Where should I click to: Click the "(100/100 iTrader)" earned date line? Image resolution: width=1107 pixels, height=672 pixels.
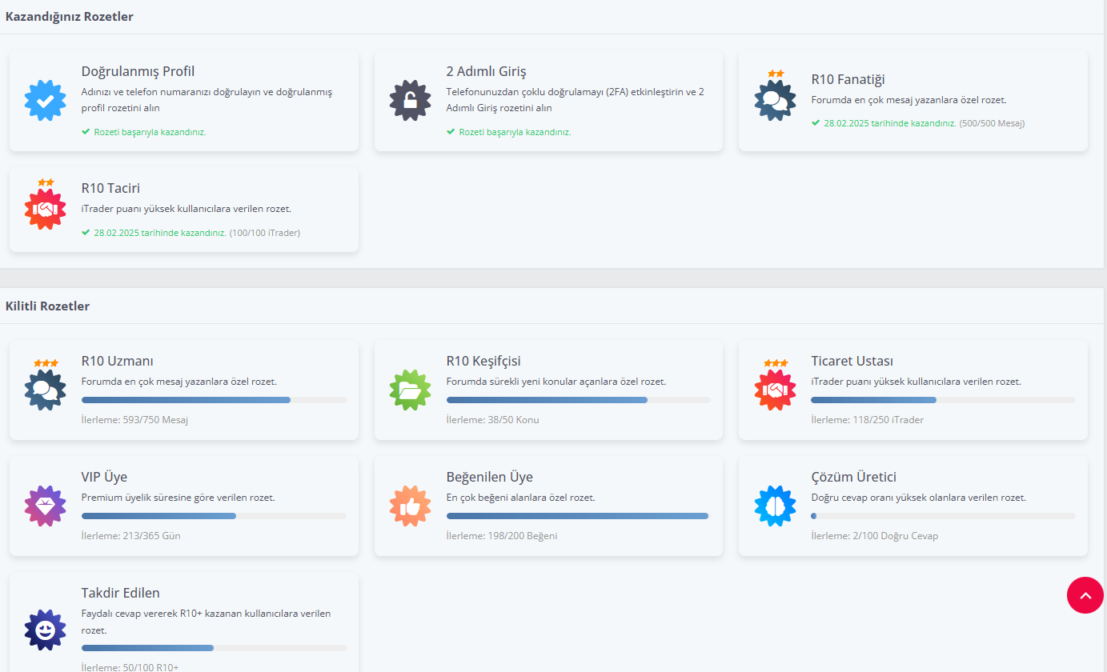191,233
